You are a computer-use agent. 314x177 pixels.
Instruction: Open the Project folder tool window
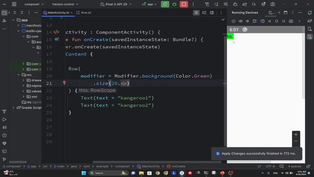[x=4, y=13]
